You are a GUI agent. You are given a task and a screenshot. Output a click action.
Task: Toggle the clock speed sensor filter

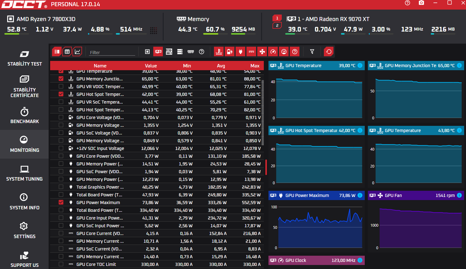273,52
